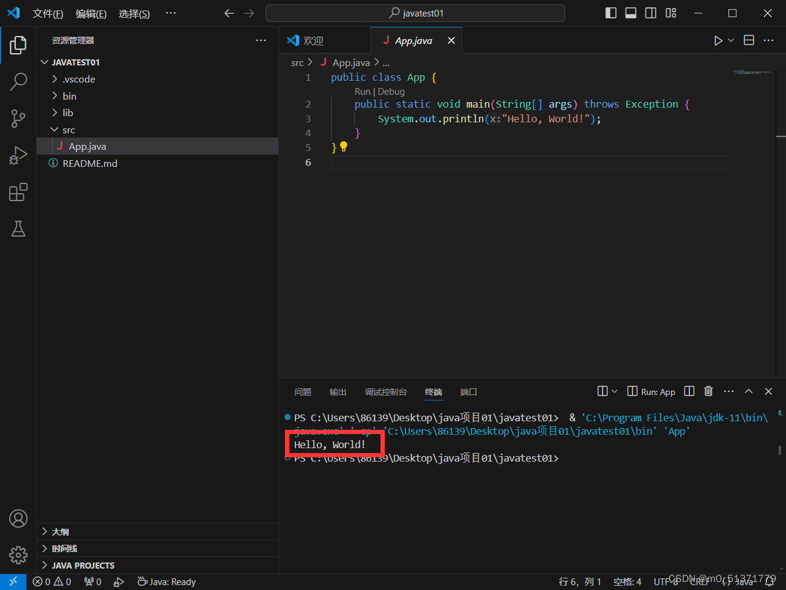
Task: Switch to the 端口 ports tab
Action: click(469, 392)
